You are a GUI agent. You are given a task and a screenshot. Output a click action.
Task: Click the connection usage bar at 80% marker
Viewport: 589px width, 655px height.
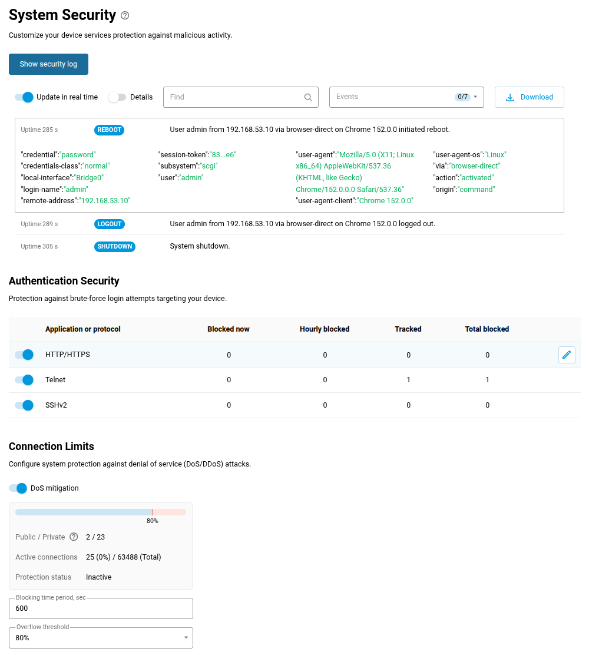152,512
